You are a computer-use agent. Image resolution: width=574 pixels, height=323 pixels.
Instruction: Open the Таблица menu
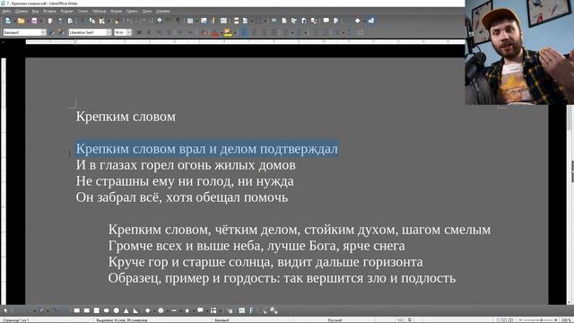(x=99, y=11)
